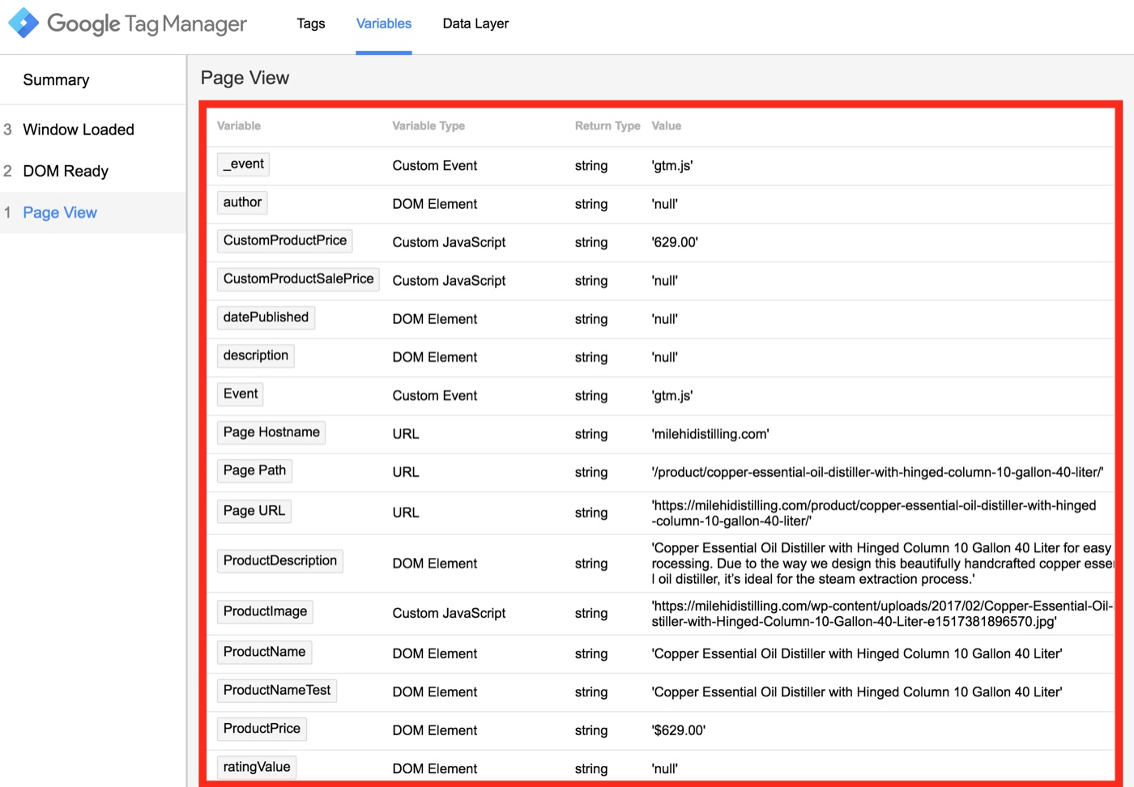Click the Page View heading

coord(245,78)
